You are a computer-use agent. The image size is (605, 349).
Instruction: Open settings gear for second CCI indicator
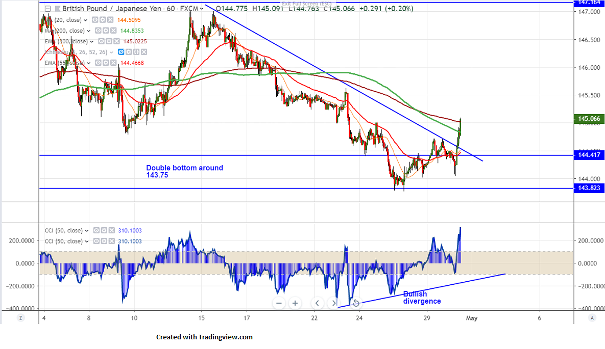pos(104,241)
